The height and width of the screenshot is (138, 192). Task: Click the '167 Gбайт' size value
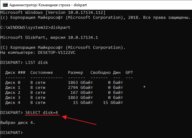click(81, 93)
